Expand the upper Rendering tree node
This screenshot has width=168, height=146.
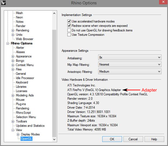[13, 30]
